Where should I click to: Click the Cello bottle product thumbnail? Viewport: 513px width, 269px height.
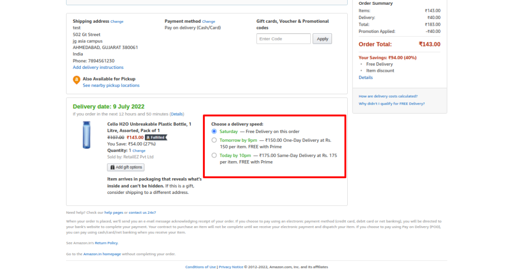[x=86, y=135]
